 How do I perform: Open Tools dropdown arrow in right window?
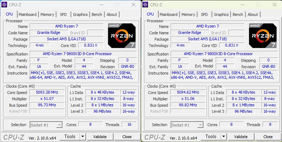point(223,137)
